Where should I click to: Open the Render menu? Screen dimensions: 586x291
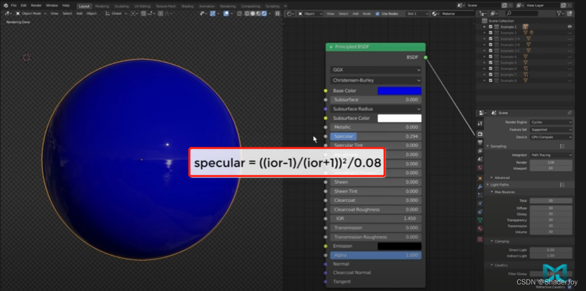coord(37,6)
